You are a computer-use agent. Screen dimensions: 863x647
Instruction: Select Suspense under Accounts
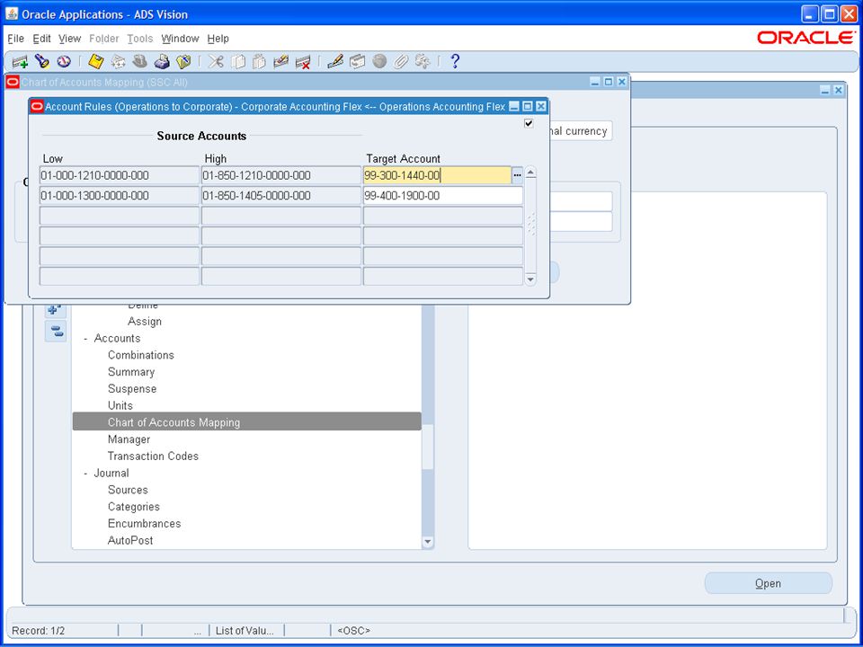click(132, 389)
